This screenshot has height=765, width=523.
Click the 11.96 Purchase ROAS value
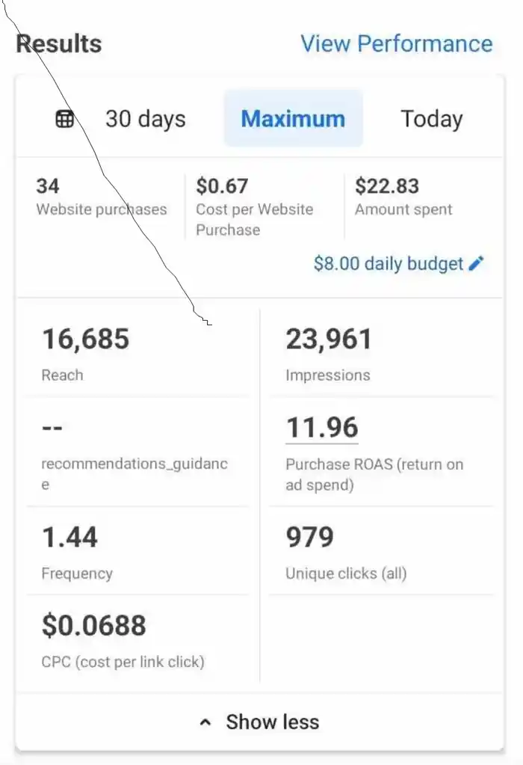click(x=322, y=428)
